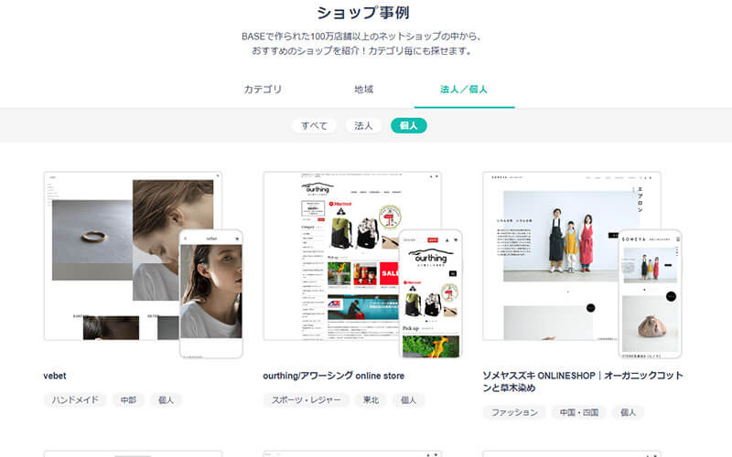Viewport: 732px width, 457px height.
Task: Click the ハンドメイド tag under vebet
Action: (x=74, y=399)
